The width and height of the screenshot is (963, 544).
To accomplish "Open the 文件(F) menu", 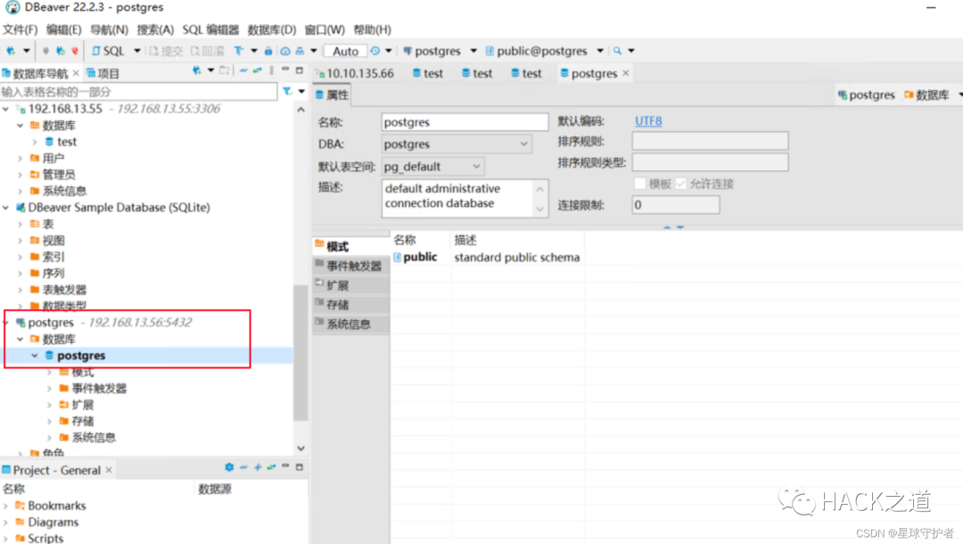I will [20, 29].
